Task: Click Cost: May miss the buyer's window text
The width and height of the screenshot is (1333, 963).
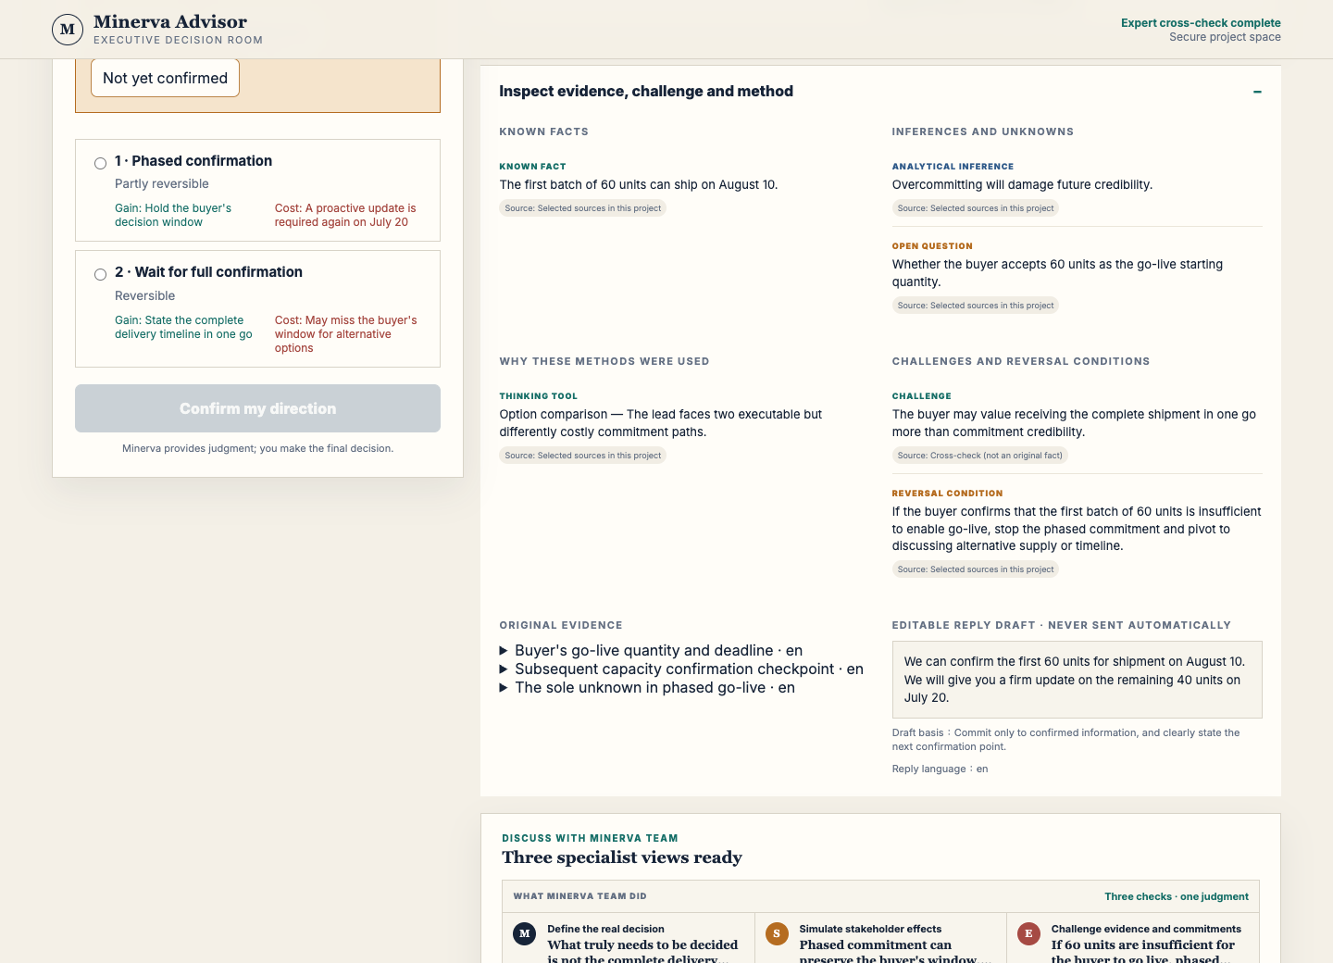Action: pos(345,334)
